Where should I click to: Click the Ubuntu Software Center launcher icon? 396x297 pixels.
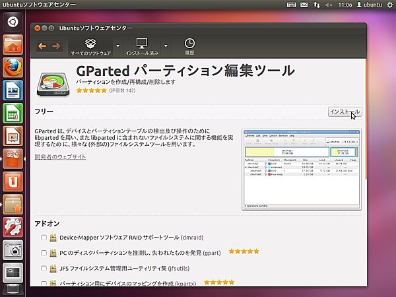point(13,158)
